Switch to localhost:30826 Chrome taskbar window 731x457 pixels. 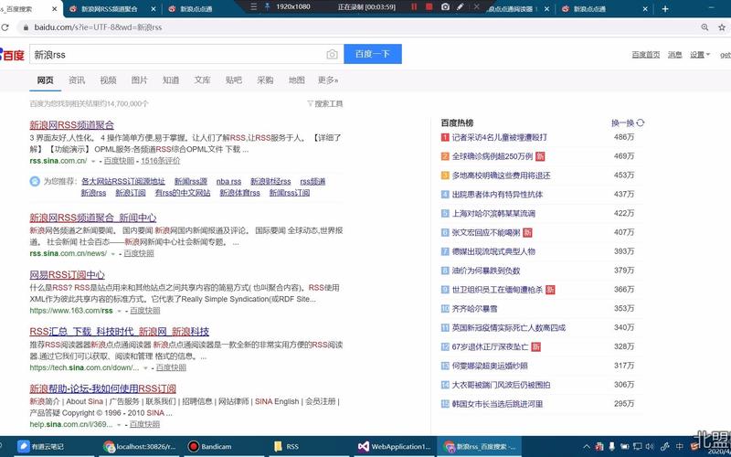(140, 446)
